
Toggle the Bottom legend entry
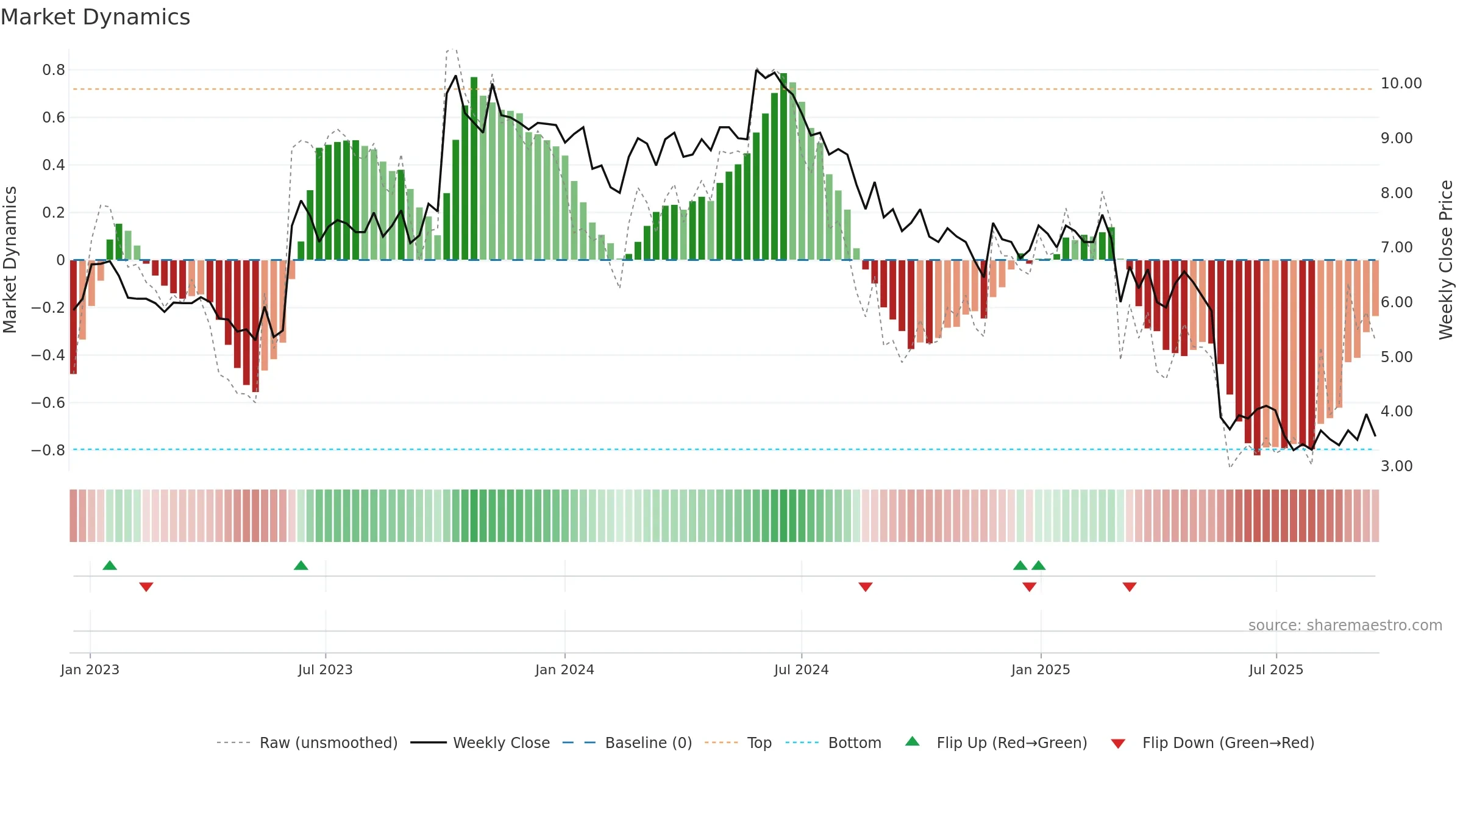[855, 743]
